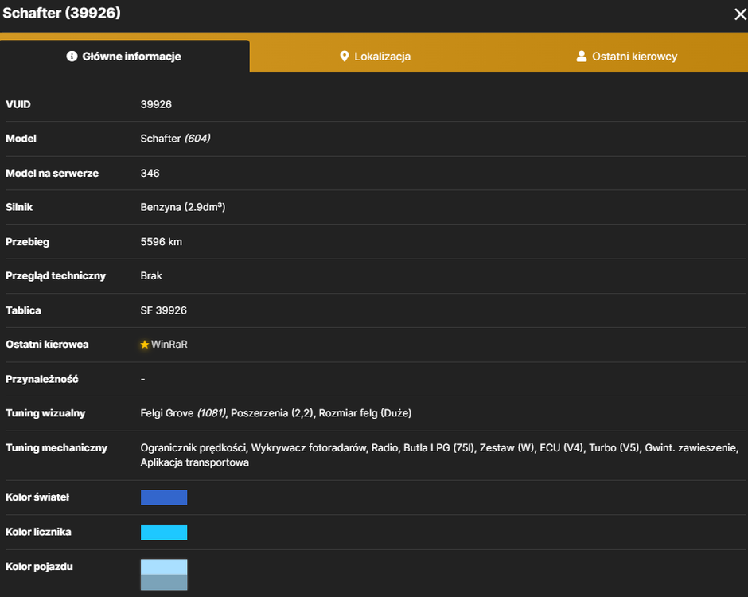This screenshot has width=748, height=597.
Task: Click the person icon for last drivers
Action: coord(582,57)
